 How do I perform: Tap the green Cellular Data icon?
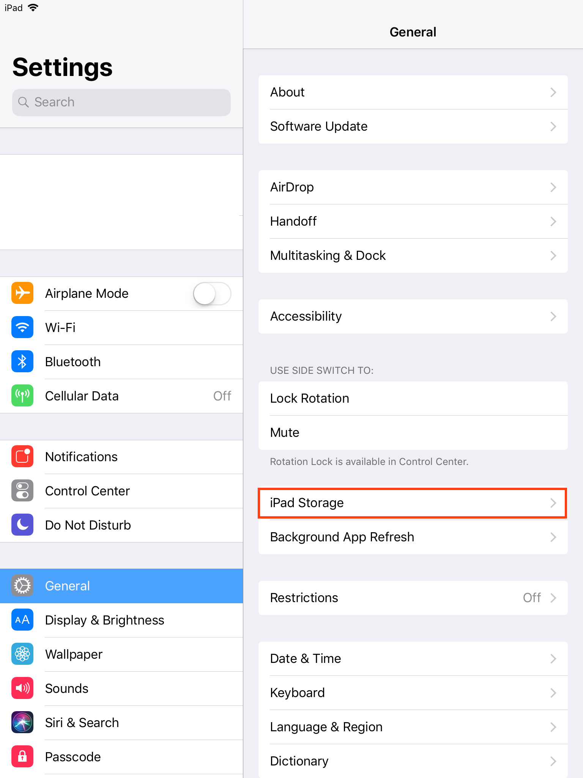coord(22,396)
